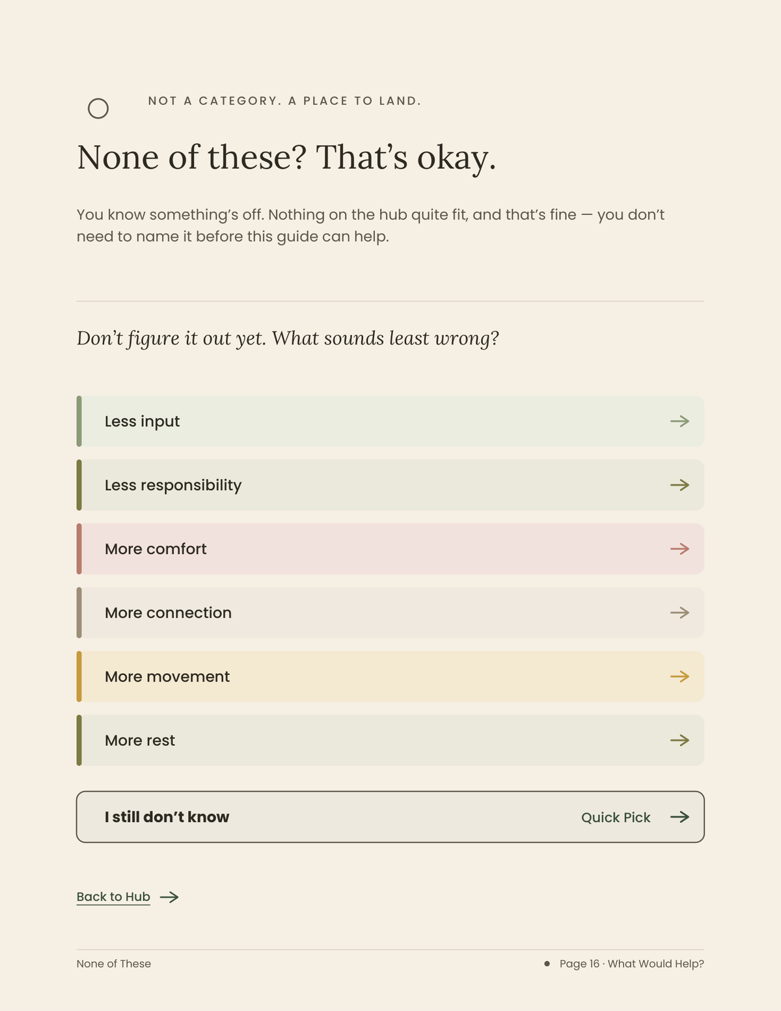Follow the Quick Pick label
Screen dimensions: 781x1011
[x=616, y=818]
